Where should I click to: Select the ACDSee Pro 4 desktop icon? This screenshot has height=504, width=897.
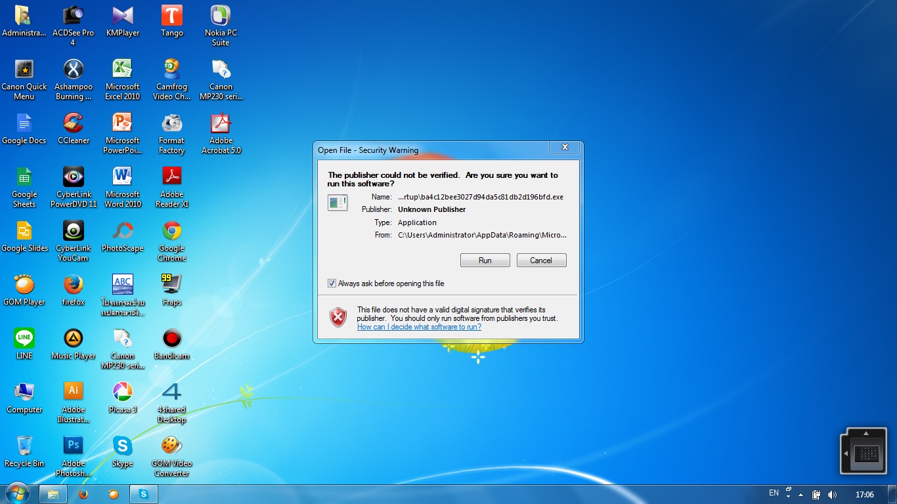point(73,26)
